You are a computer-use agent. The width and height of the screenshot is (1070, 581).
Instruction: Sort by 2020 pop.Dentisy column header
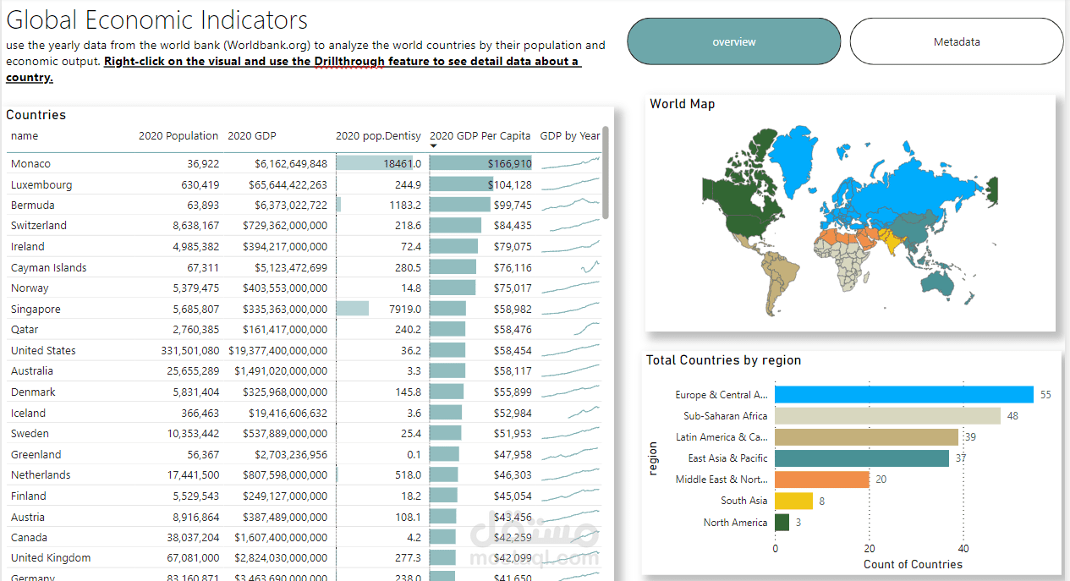pyautogui.click(x=378, y=135)
